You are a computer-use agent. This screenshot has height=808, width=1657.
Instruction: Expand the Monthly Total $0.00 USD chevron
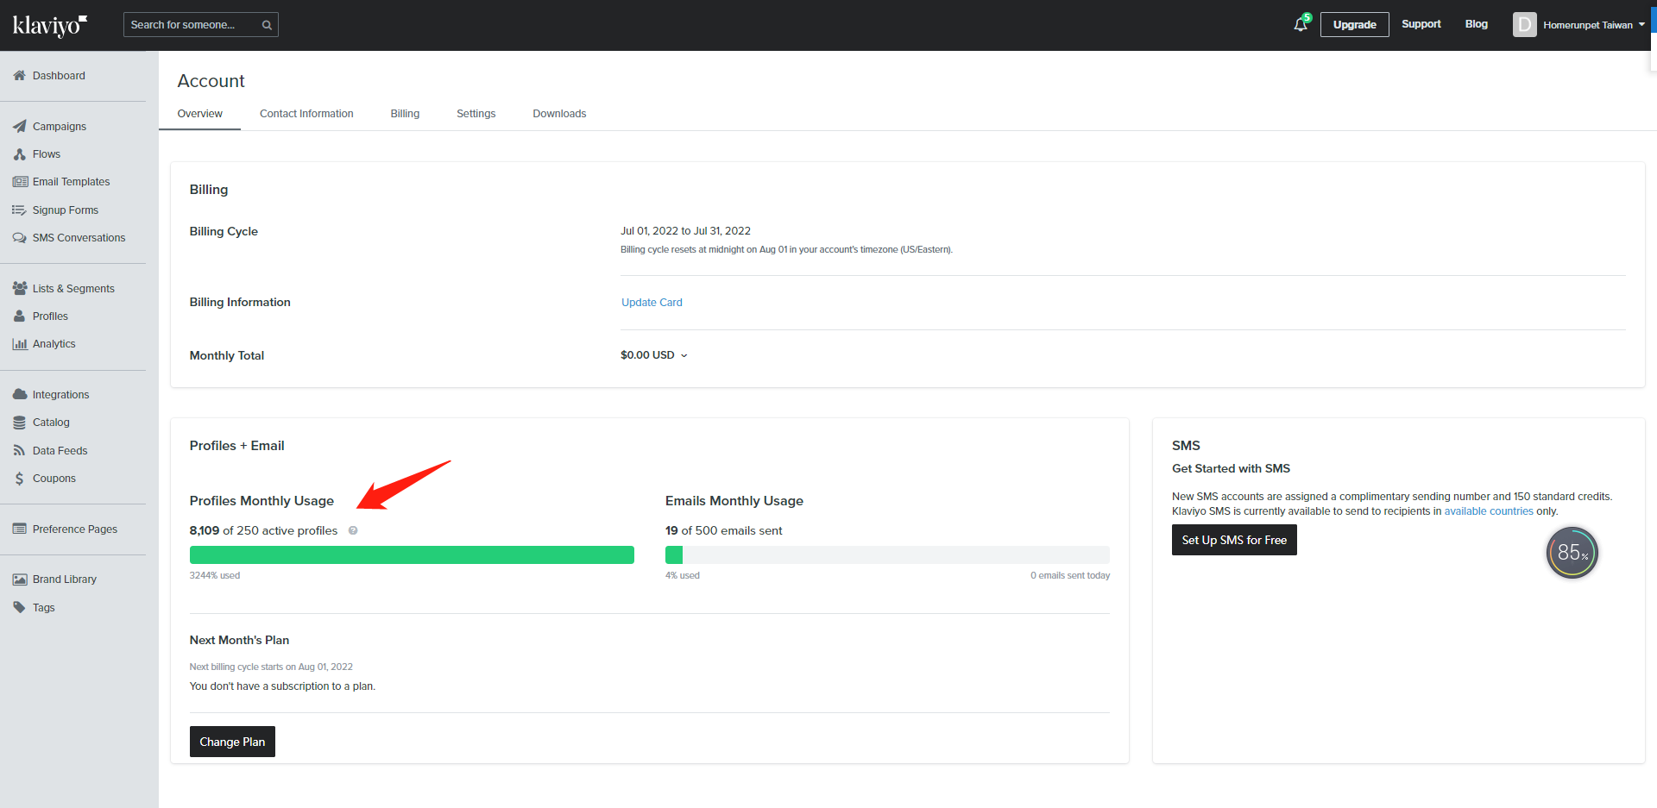pyautogui.click(x=684, y=356)
